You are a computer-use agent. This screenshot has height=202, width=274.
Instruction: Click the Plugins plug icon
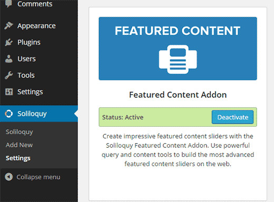pos(8,42)
